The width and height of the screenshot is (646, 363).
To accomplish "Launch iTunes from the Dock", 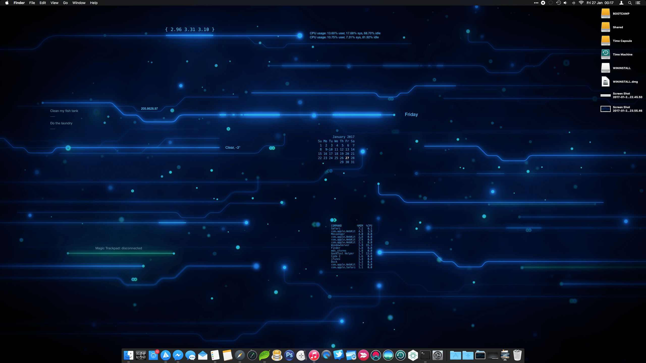I will click(x=314, y=355).
